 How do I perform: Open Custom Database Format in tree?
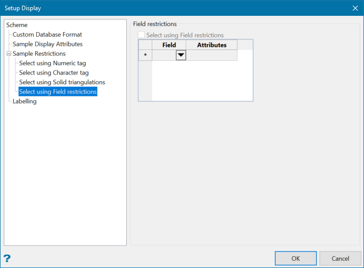coord(47,35)
